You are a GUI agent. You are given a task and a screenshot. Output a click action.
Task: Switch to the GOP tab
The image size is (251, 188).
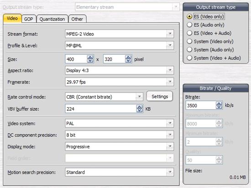[29, 19]
